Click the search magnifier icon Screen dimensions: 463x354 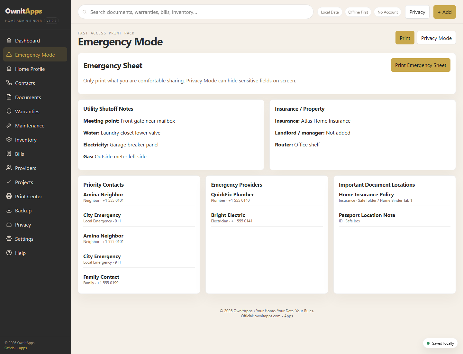[85, 12]
